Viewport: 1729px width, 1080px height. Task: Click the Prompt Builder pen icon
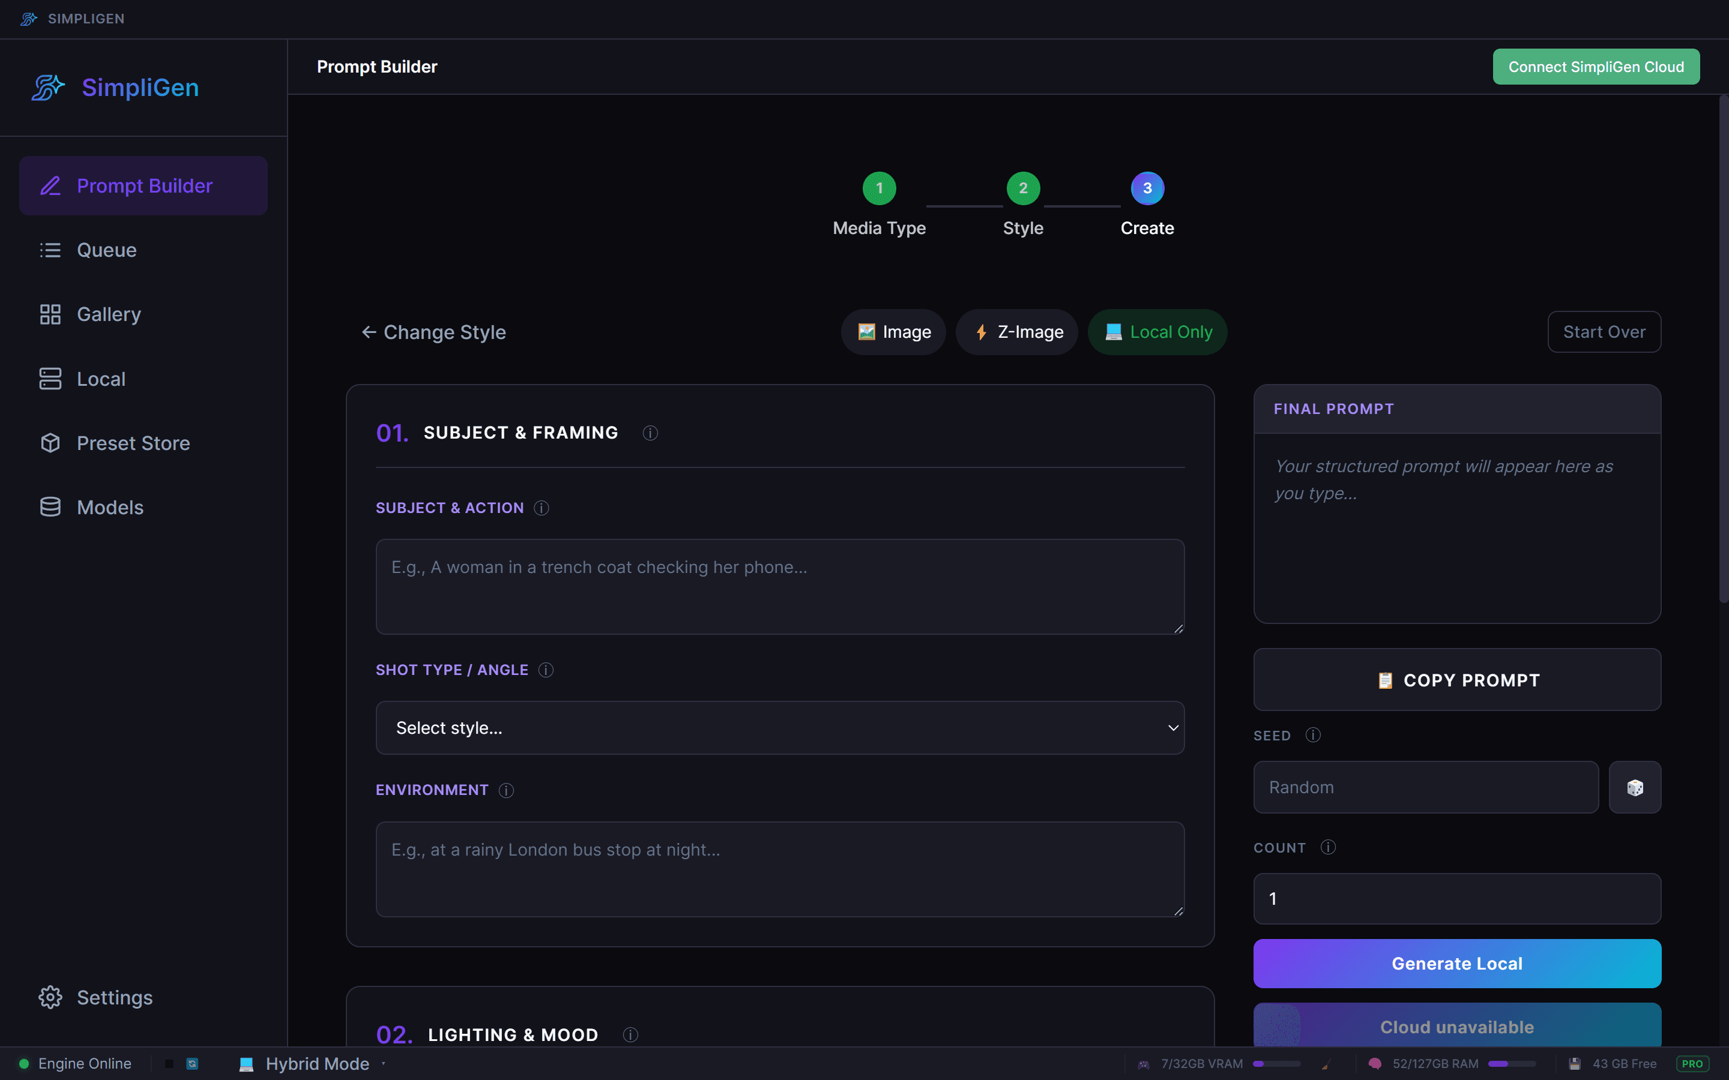pyautogui.click(x=50, y=186)
